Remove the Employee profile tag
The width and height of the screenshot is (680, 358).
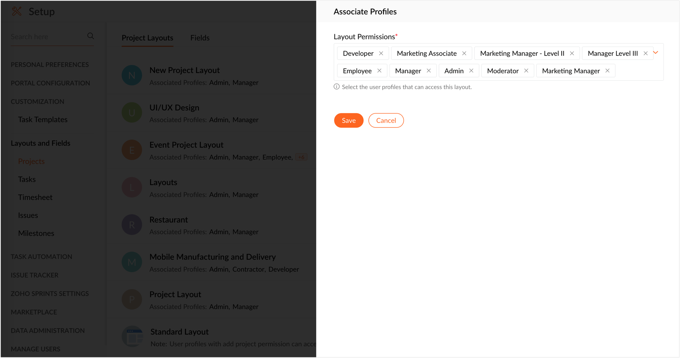pos(379,71)
